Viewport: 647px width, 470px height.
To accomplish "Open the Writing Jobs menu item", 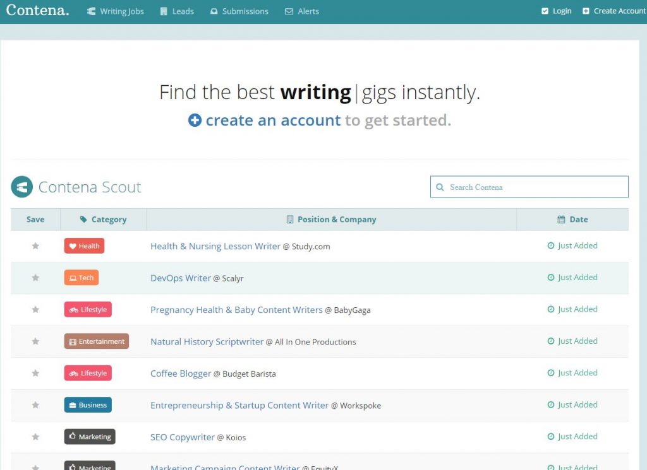I will (x=116, y=11).
